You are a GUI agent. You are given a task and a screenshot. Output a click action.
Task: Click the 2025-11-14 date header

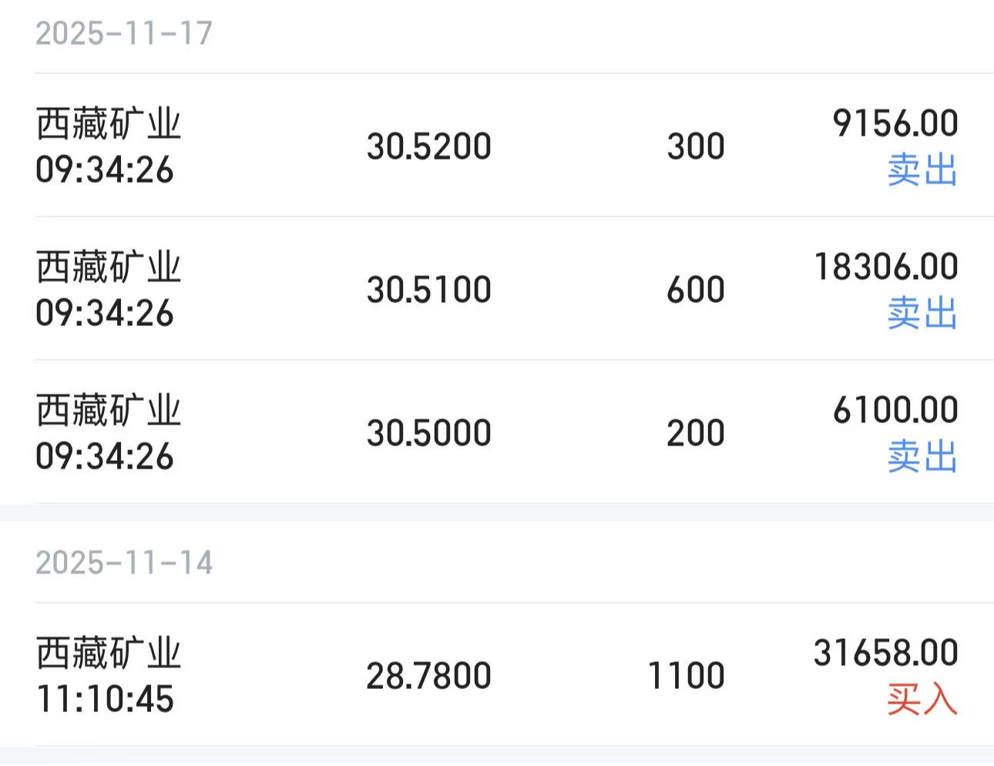(x=123, y=563)
